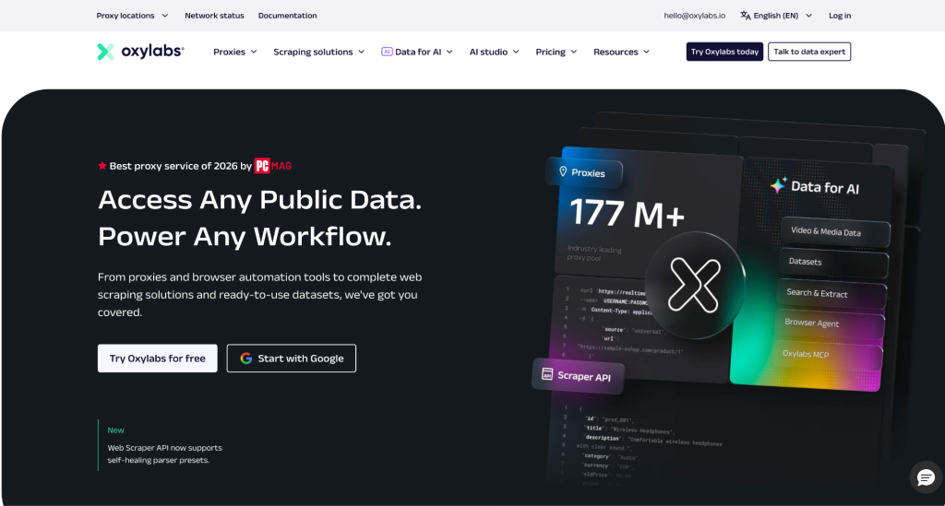The image size is (945, 506).
Task: Click the API icon on Scraper API tag
Action: click(547, 373)
